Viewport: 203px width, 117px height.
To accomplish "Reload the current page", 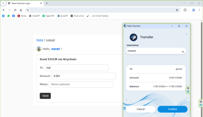I will (x=15, y=10).
